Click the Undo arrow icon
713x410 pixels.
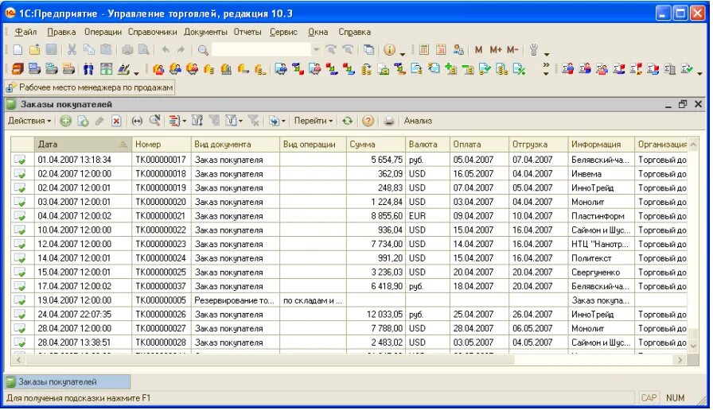(x=166, y=49)
